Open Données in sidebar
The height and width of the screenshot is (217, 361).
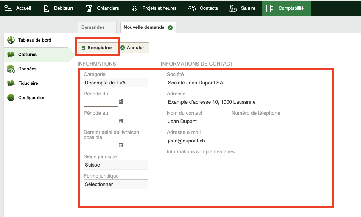[36, 69]
